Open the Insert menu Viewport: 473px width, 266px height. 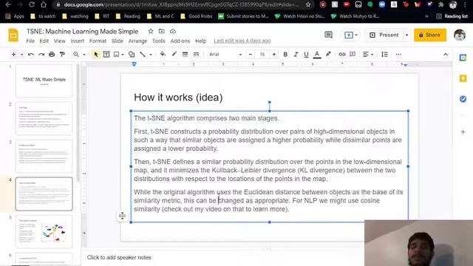tap(77, 41)
